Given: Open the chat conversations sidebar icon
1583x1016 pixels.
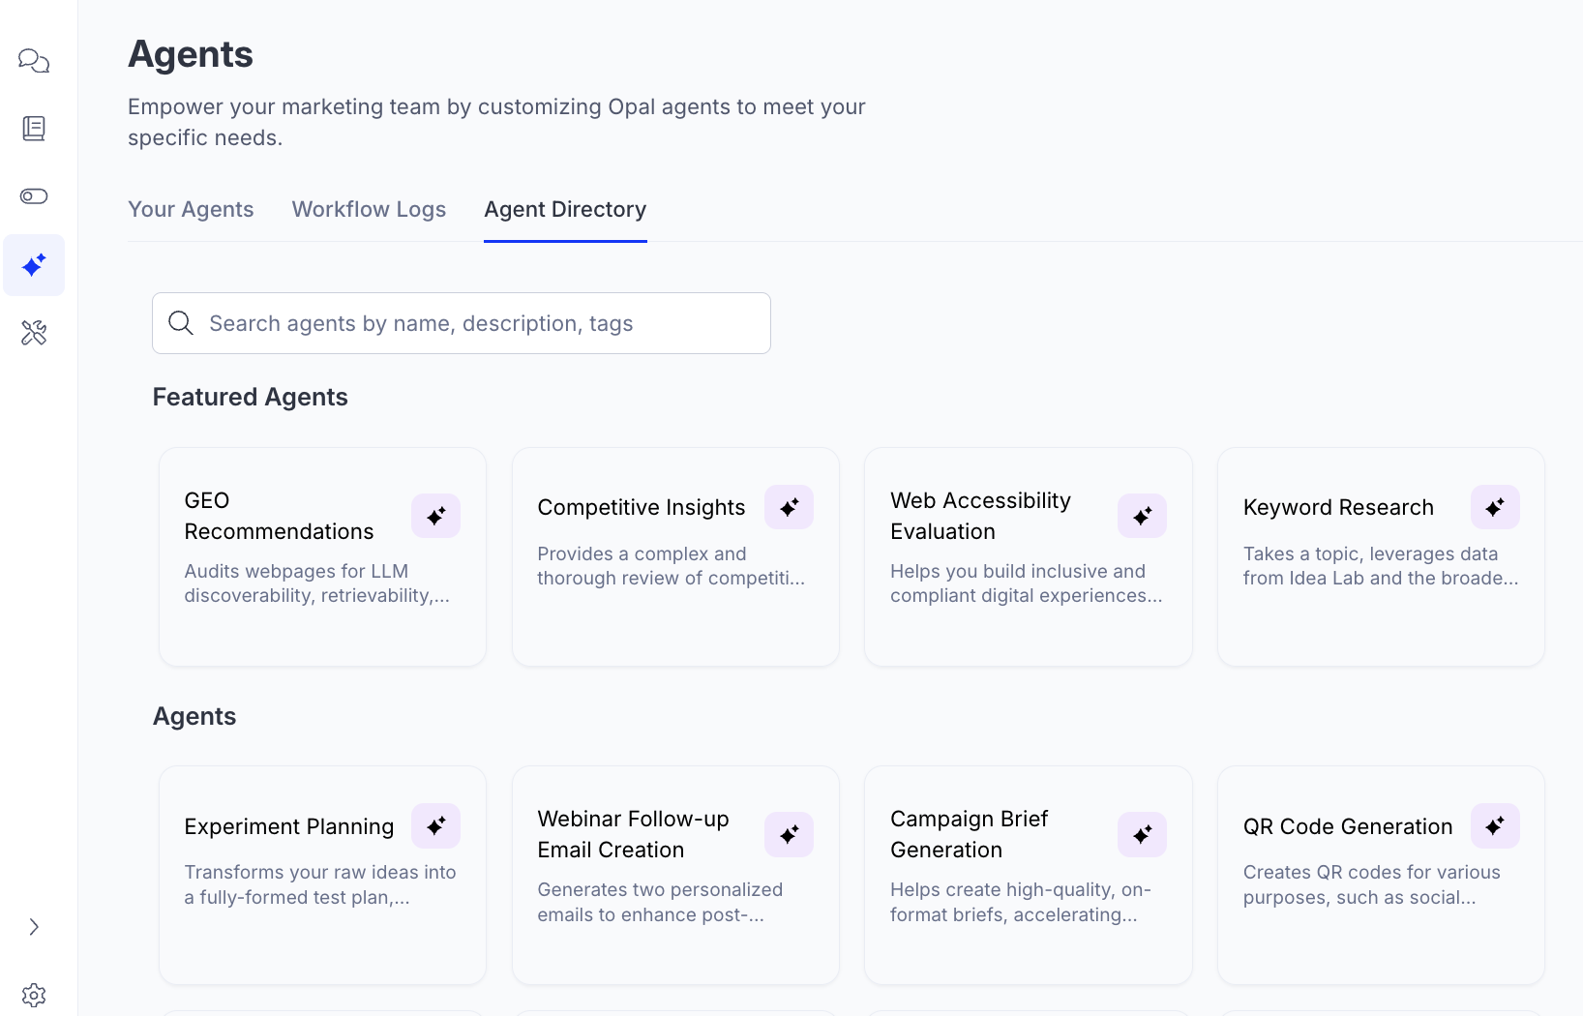Looking at the screenshot, I should coord(34,61).
